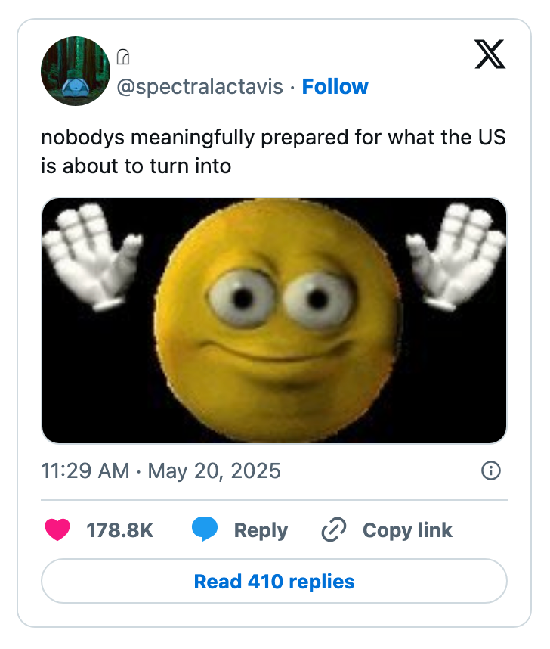Screen dimensions: 550x649
Task: Click the copy link chain icon
Action: coord(332,530)
